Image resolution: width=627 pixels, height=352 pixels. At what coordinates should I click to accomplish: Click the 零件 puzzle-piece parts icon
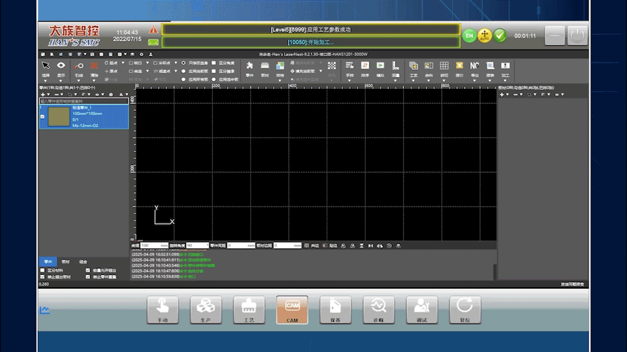tap(250, 66)
